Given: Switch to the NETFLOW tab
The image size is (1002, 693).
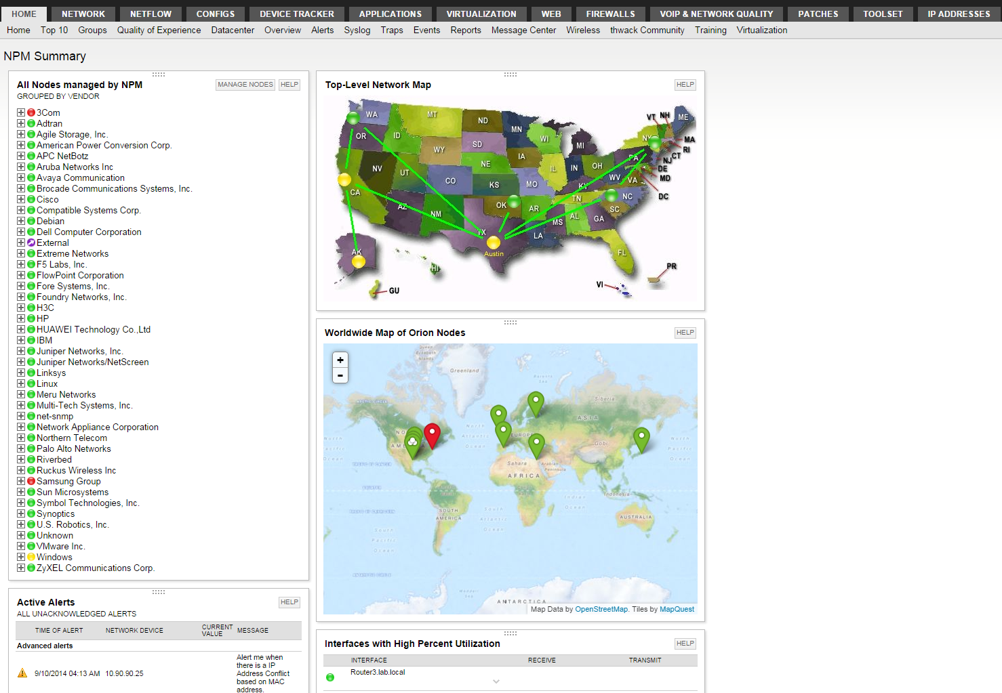Looking at the screenshot, I should tap(151, 14).
